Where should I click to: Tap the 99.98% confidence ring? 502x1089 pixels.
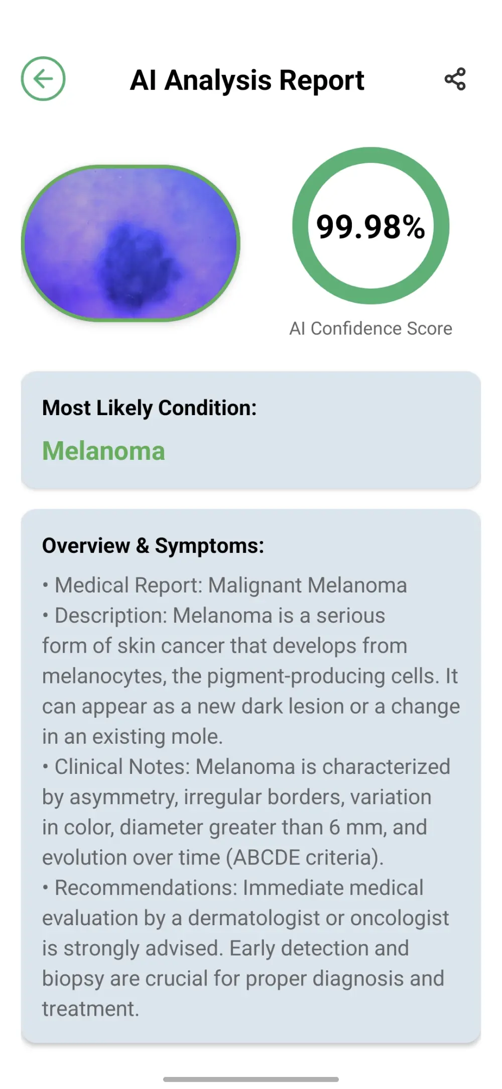point(370,226)
